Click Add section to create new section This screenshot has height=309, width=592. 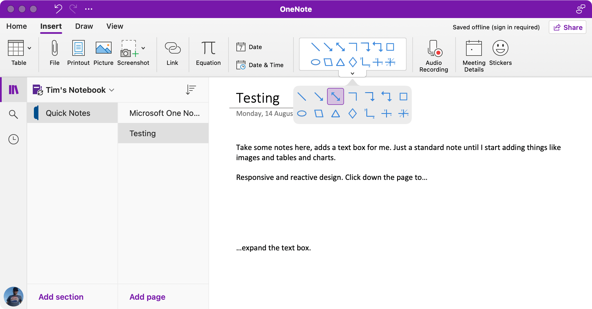[x=61, y=297]
